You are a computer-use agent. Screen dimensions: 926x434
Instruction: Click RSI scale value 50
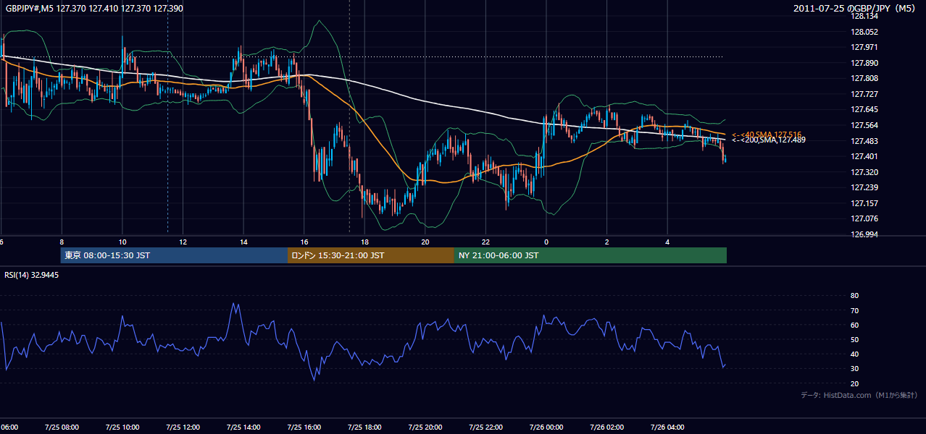click(855, 339)
